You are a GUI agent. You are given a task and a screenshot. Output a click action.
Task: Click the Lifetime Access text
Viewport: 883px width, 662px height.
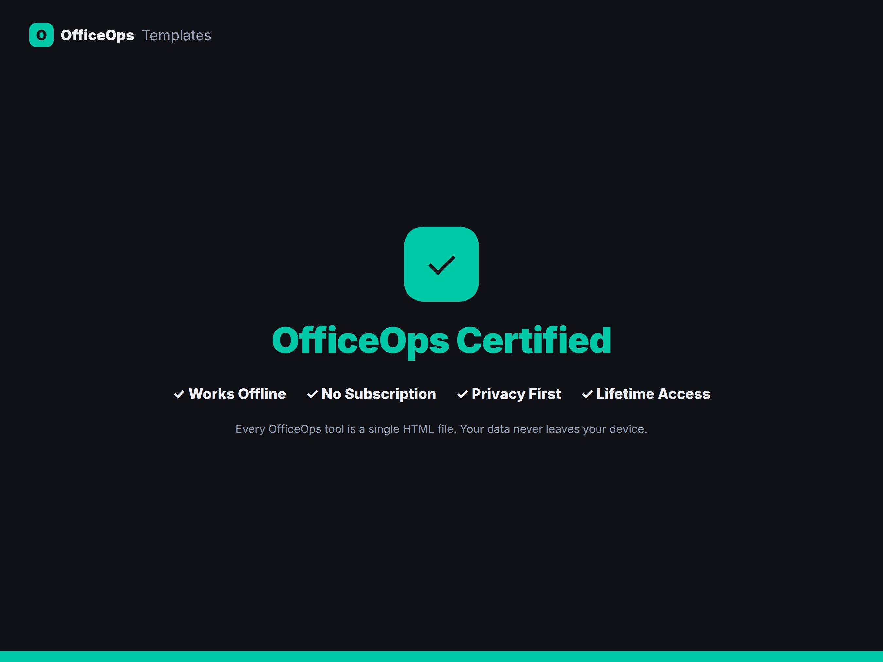tap(653, 394)
